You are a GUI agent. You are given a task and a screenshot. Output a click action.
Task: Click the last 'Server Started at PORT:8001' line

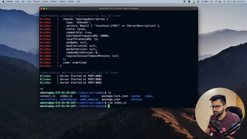[x=81, y=83]
